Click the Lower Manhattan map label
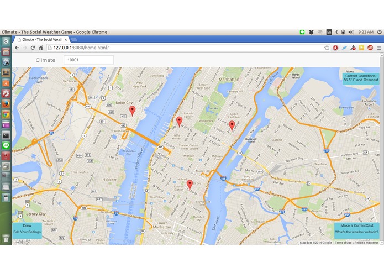Viewport: 384px width, 273px height. (x=162, y=225)
